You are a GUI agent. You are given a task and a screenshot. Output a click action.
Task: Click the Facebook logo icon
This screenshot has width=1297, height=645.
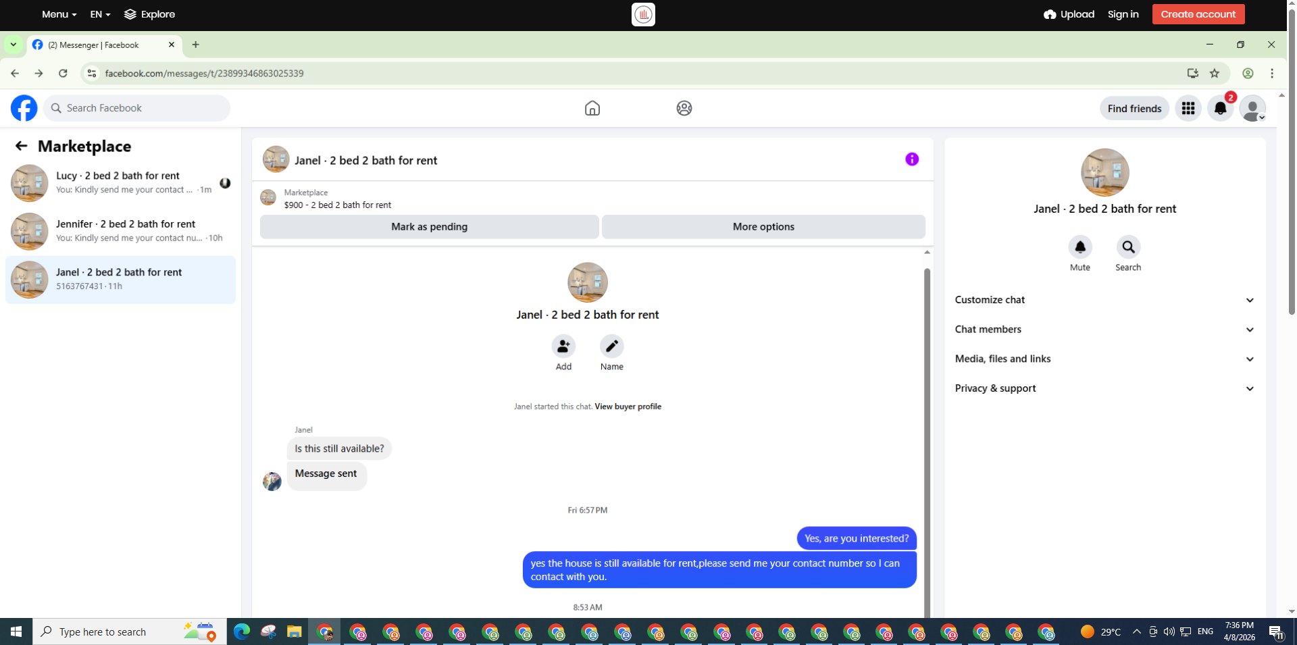24,108
